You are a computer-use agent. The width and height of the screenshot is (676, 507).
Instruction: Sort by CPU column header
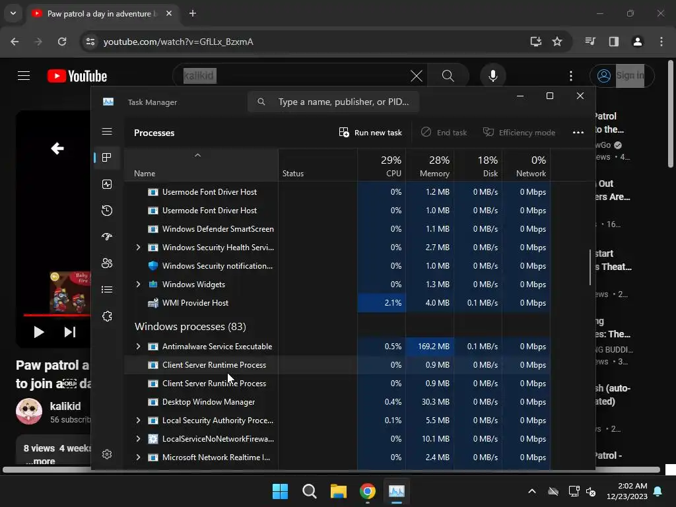[x=382, y=165]
